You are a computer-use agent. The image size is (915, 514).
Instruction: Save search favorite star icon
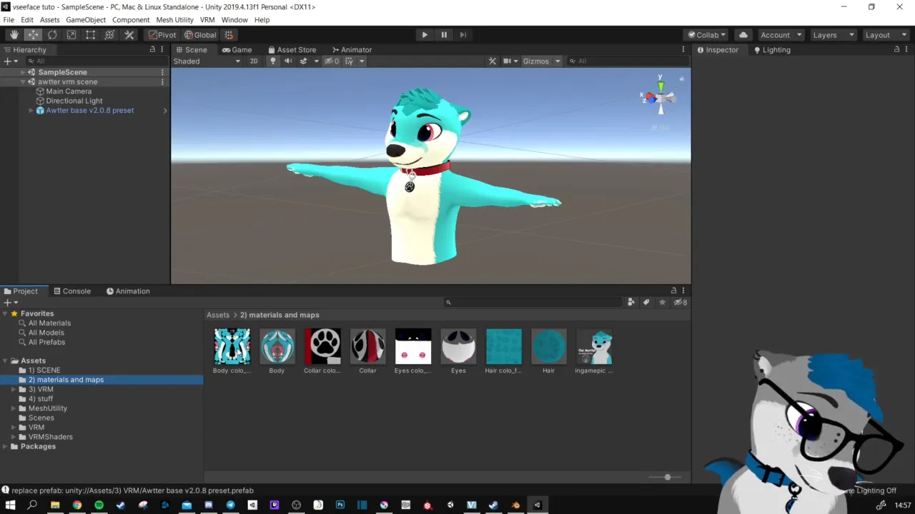[x=663, y=303]
